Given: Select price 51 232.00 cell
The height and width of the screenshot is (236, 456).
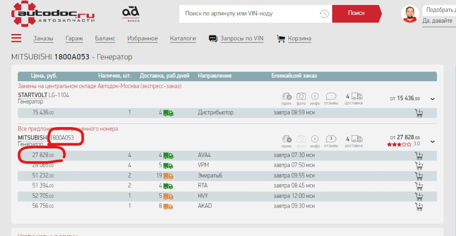Looking at the screenshot, I should pyautogui.click(x=43, y=176).
